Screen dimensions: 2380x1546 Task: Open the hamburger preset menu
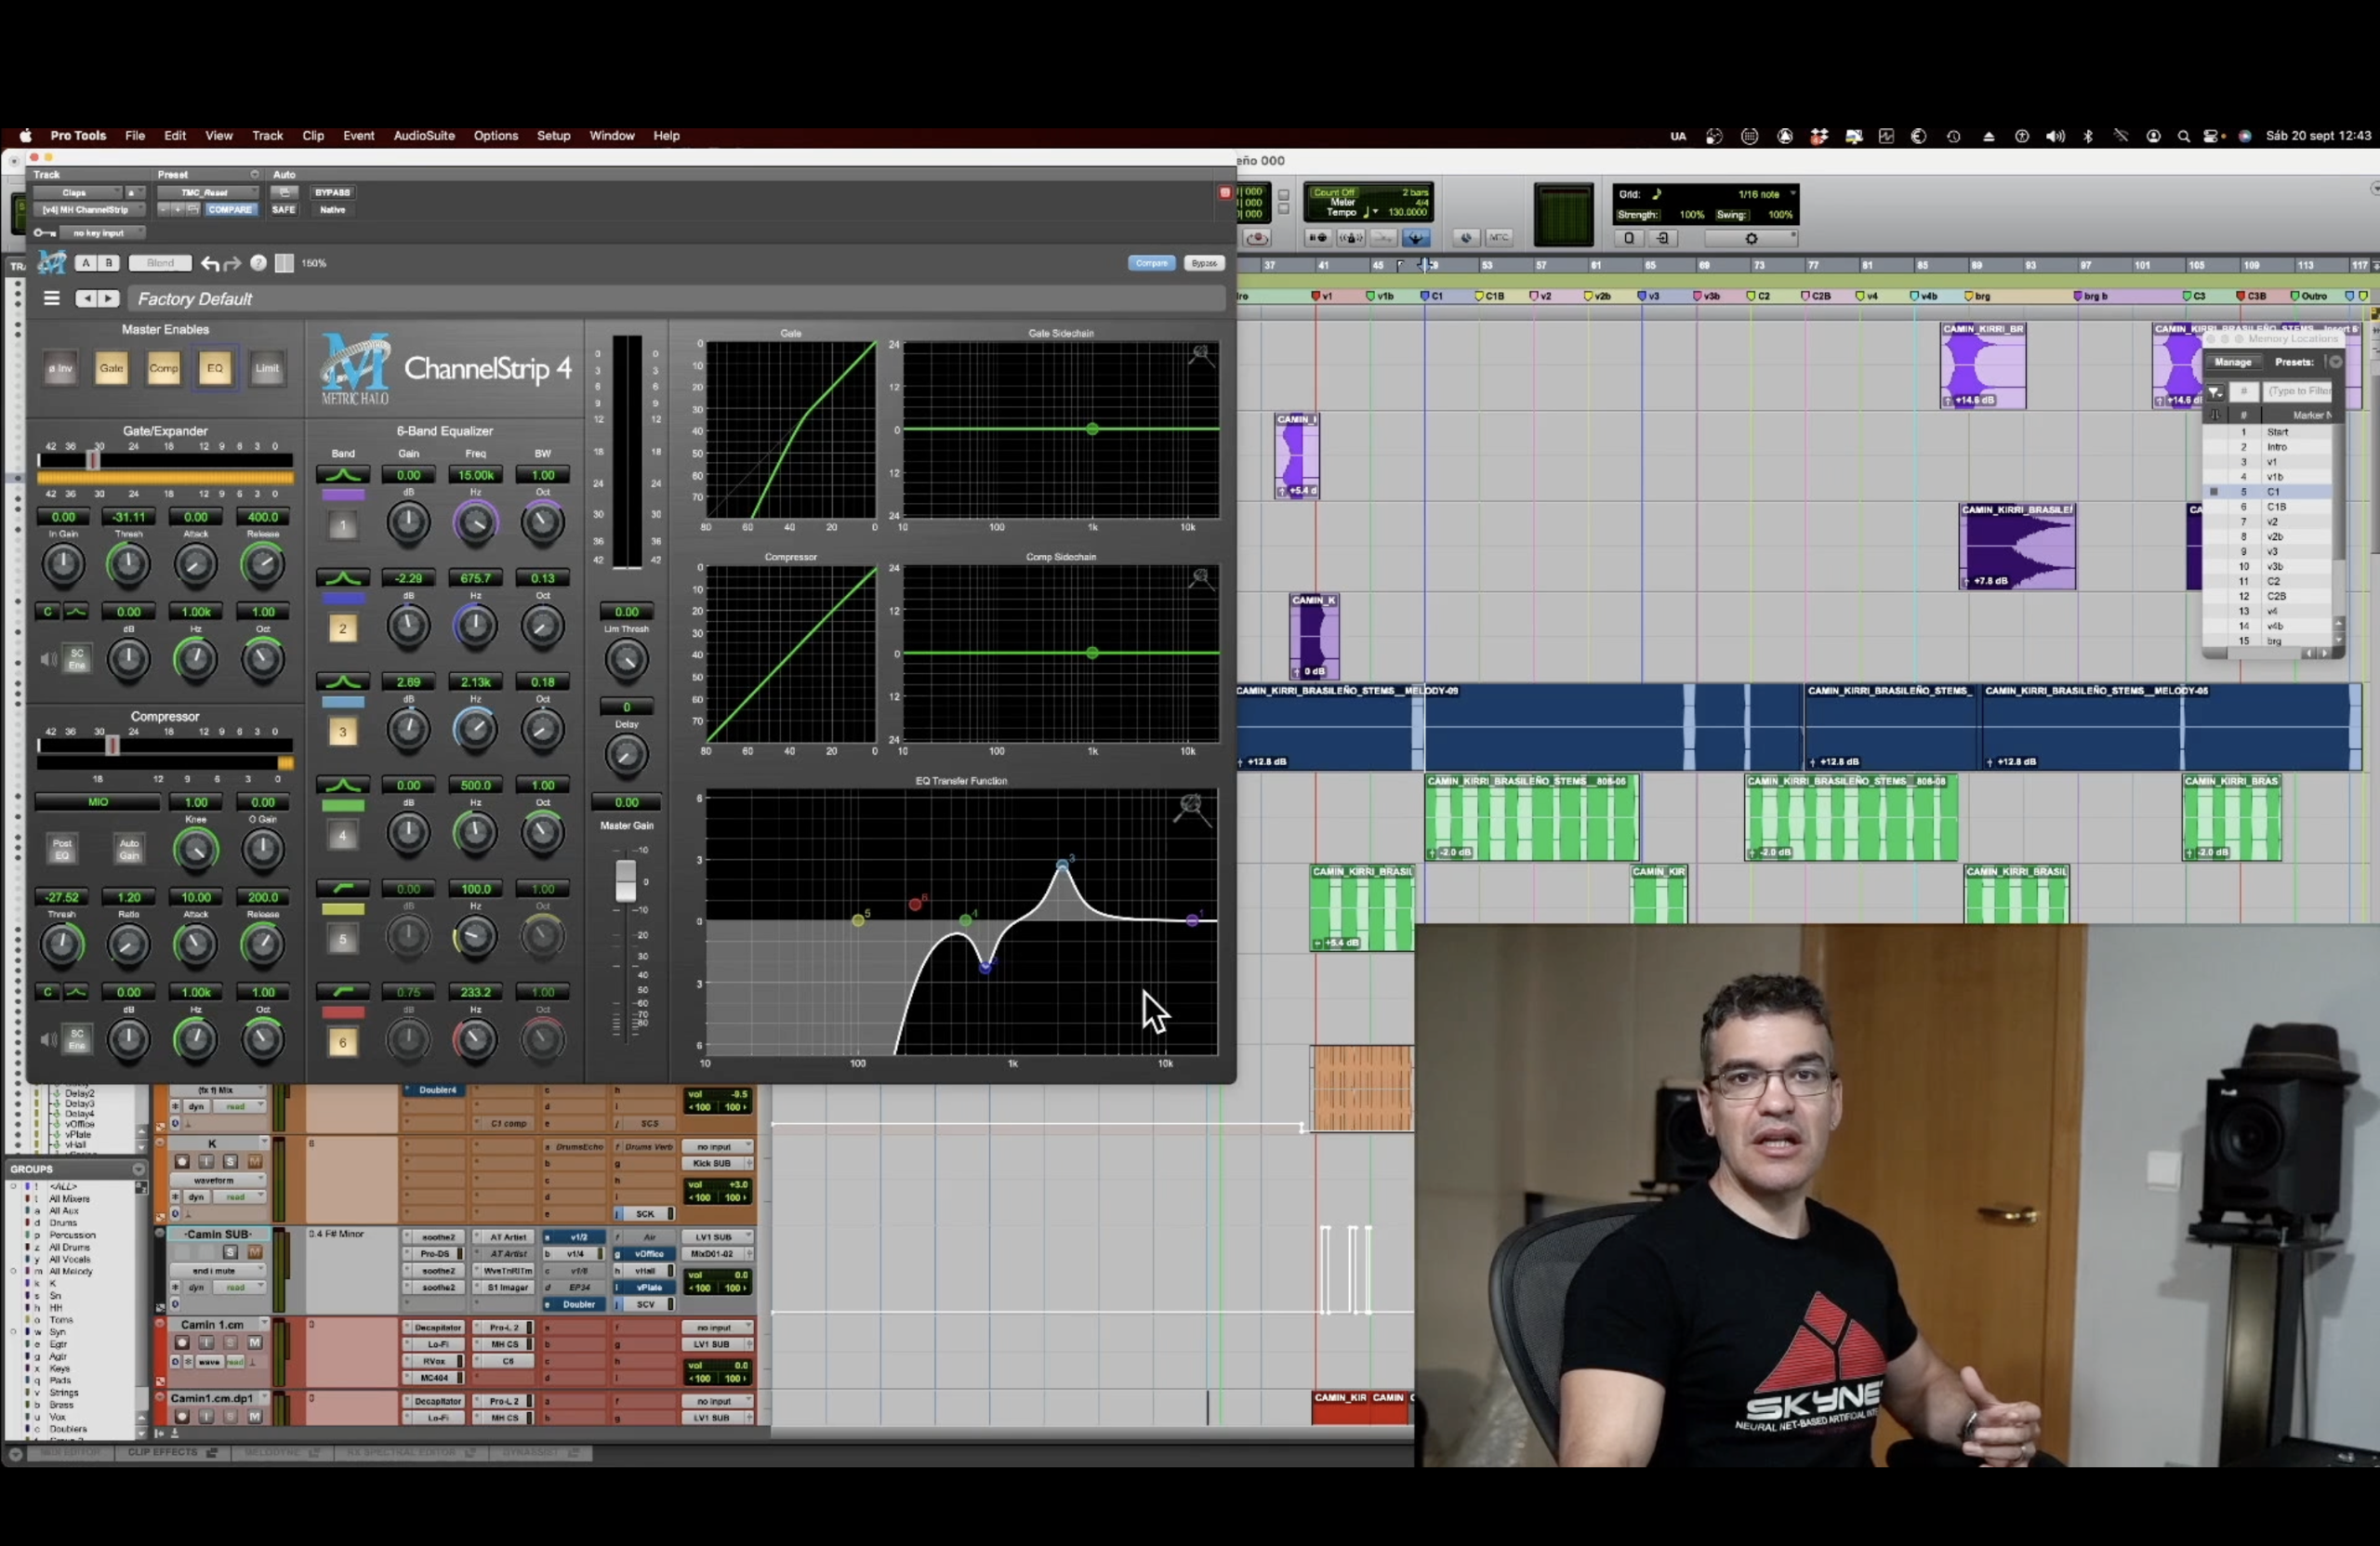tap(52, 298)
